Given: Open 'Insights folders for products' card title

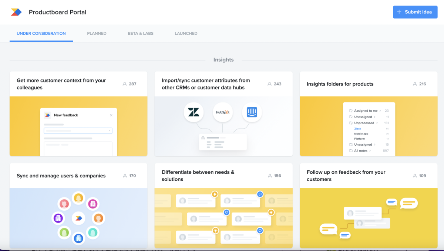Looking at the screenshot, I should [340, 84].
